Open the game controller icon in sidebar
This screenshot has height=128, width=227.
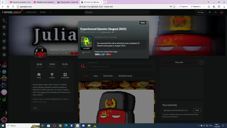pyautogui.click(x=4, y=48)
